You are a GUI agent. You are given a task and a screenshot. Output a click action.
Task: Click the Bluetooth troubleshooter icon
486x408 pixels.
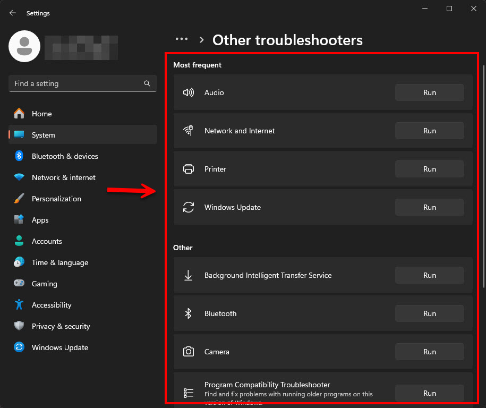(x=189, y=313)
